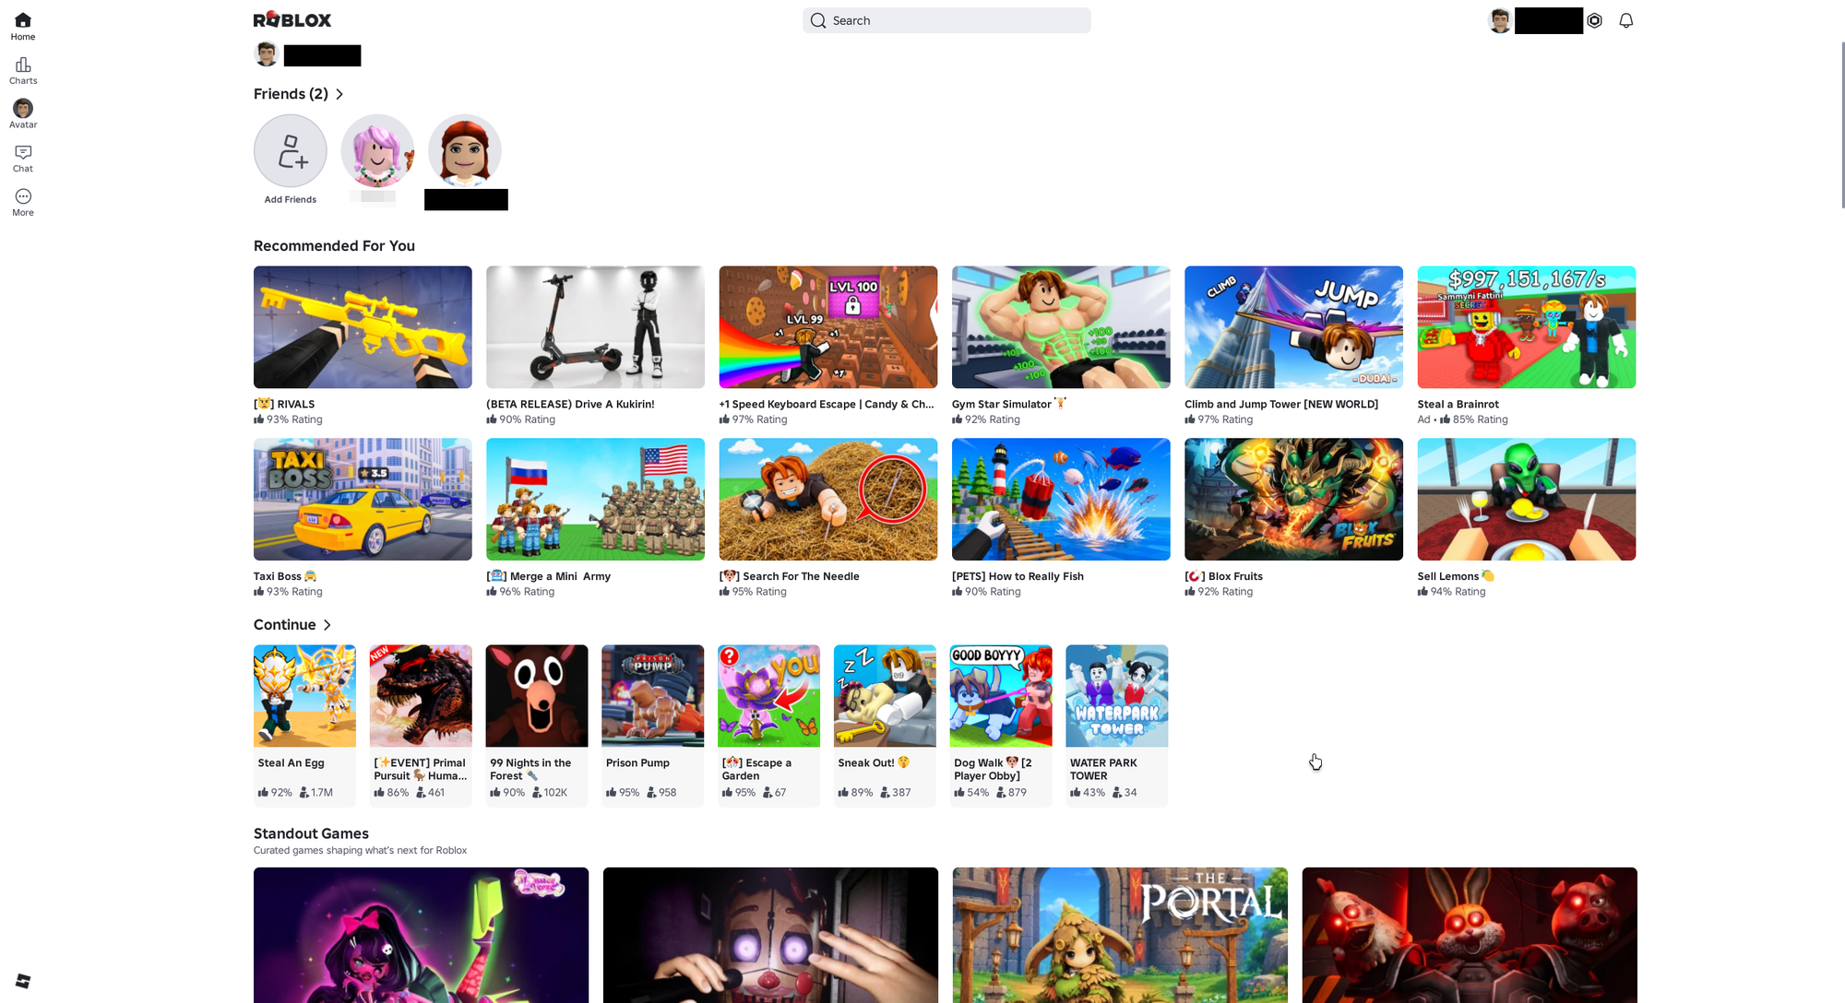Click the profile avatar below the logo
This screenshot has height=1003, width=1845.
[x=267, y=54]
